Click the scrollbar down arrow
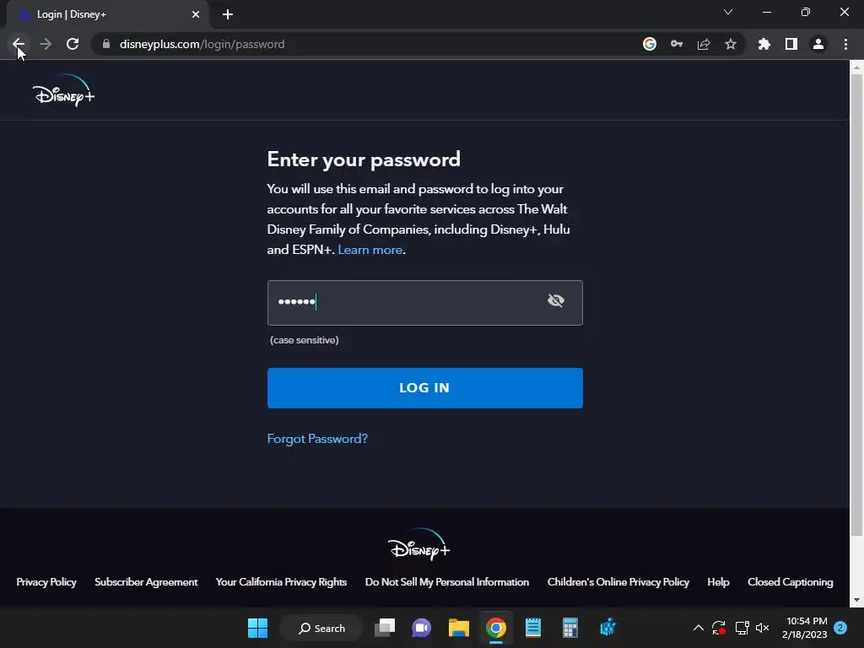 point(856,600)
